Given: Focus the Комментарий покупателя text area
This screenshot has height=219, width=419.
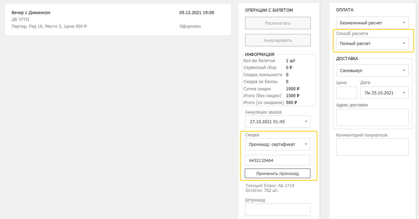Looking at the screenshot, I should (372, 147).
